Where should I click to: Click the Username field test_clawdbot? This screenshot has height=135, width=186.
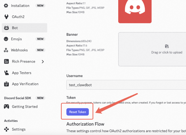pyautogui.click(x=126, y=85)
